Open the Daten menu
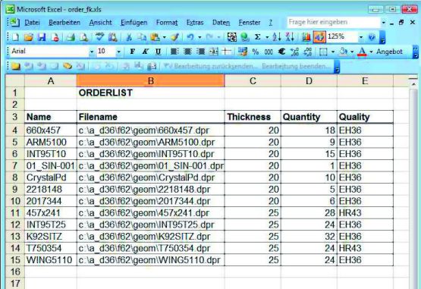Screen dimensions: 421x289 pos(221,23)
